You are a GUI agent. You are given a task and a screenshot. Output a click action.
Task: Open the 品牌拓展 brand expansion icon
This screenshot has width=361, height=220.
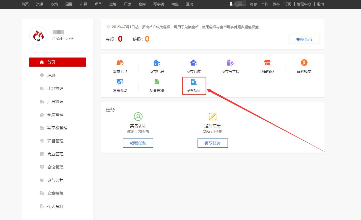point(304,66)
